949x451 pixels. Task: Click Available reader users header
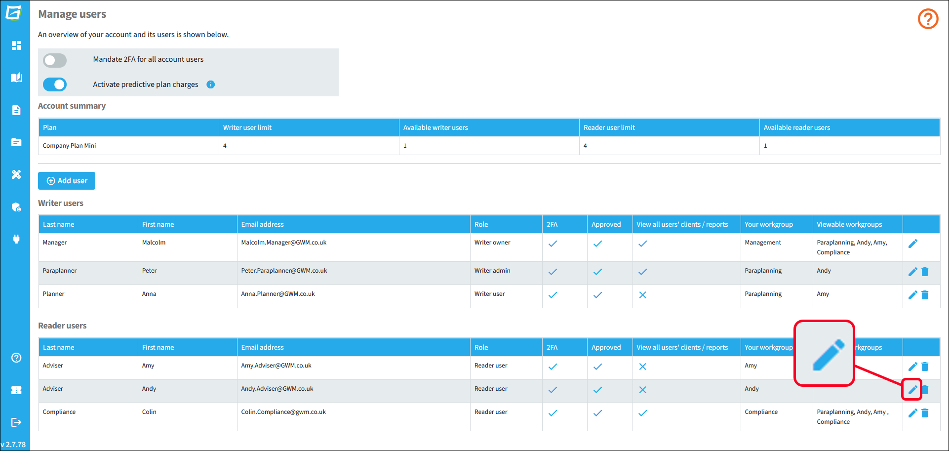click(850, 127)
